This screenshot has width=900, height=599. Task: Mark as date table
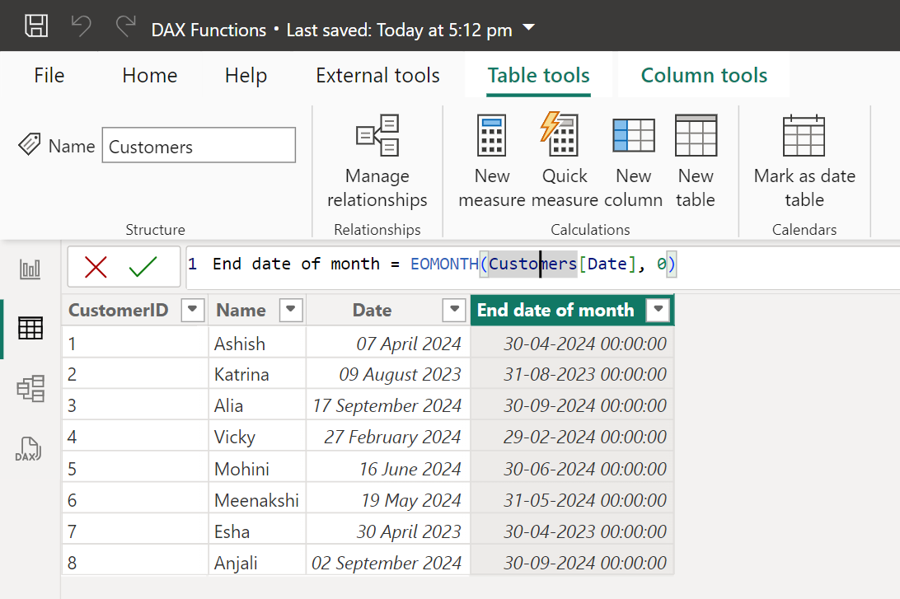coord(804,161)
